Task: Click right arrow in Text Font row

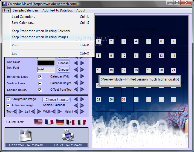Action: [x=82, y=70]
